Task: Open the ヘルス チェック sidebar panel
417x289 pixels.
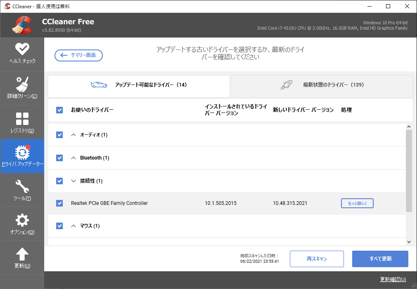Action: pyautogui.click(x=22, y=54)
